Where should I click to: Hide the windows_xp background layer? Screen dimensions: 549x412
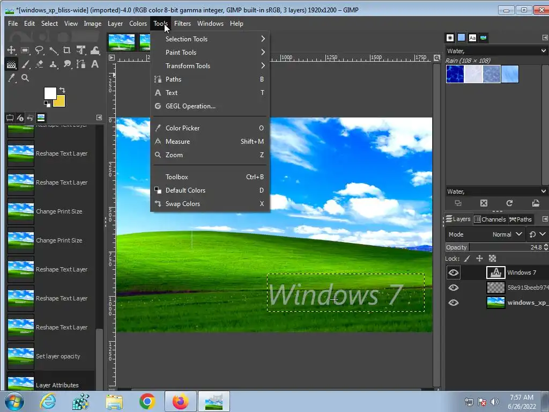coord(454,303)
